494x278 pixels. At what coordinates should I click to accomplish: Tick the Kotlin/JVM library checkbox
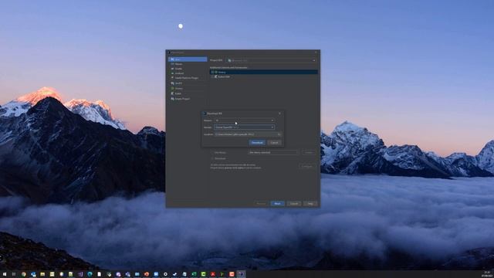(x=213, y=76)
